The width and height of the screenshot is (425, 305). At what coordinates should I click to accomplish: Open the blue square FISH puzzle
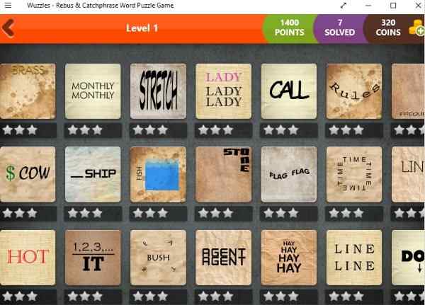point(158,175)
